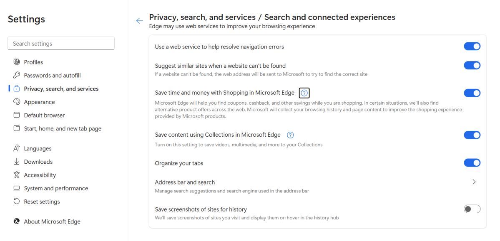The image size is (500, 241).
Task: Open help icon next to Shopping in Microsoft Edge
Action: pos(304,93)
